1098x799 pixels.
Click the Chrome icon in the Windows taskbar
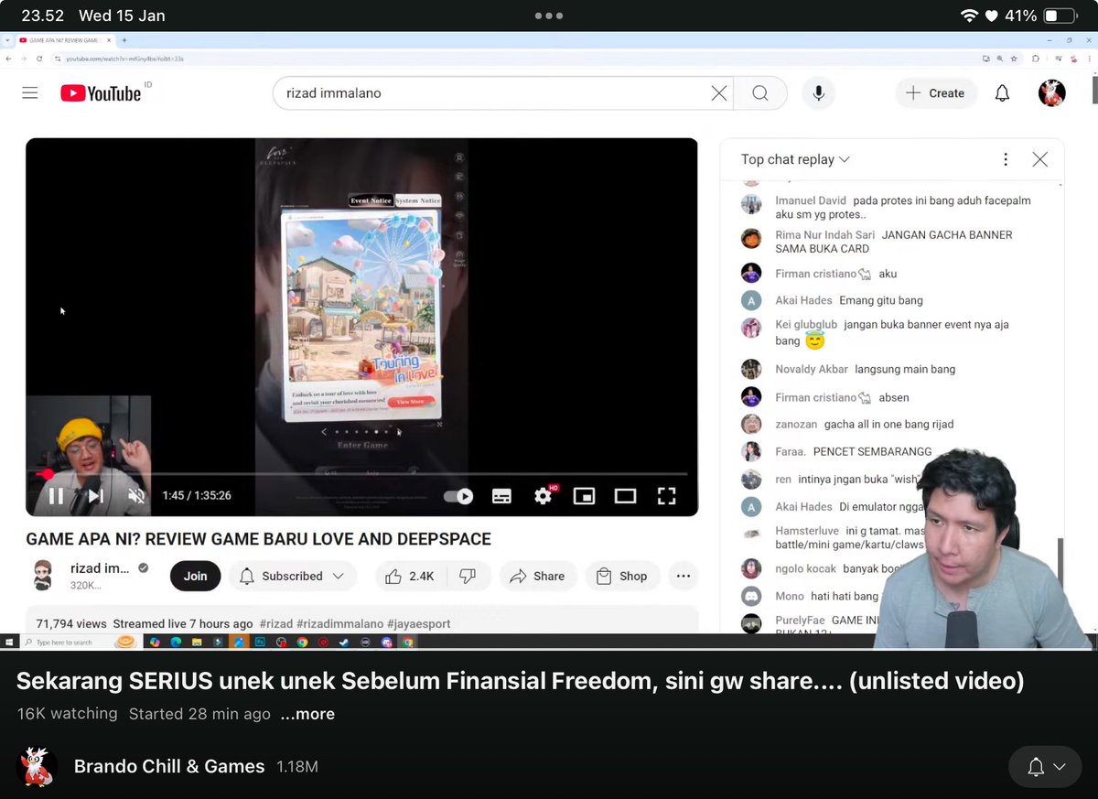(303, 642)
